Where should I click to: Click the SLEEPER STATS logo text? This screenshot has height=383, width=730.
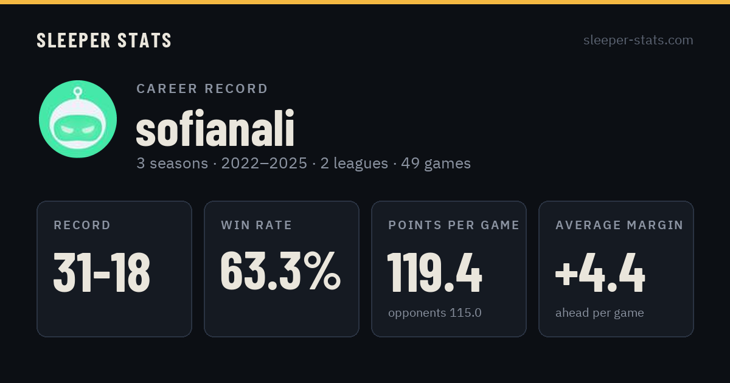pyautogui.click(x=104, y=40)
